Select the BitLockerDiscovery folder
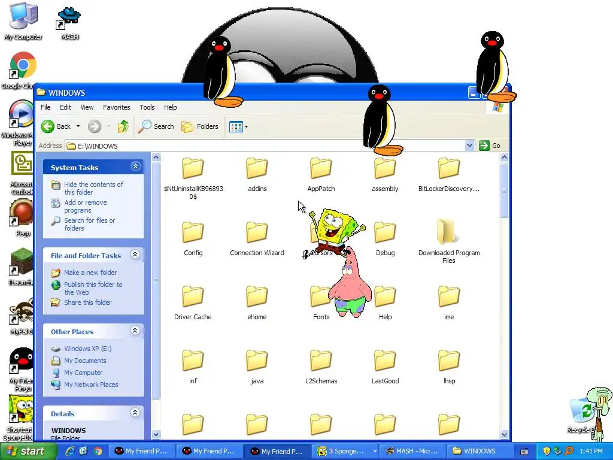This screenshot has height=460, width=613. click(449, 175)
